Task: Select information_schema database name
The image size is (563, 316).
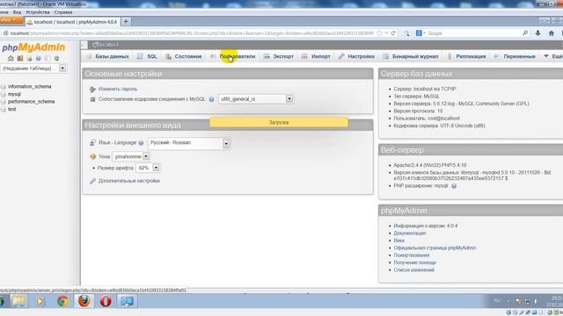Action: click(x=29, y=87)
